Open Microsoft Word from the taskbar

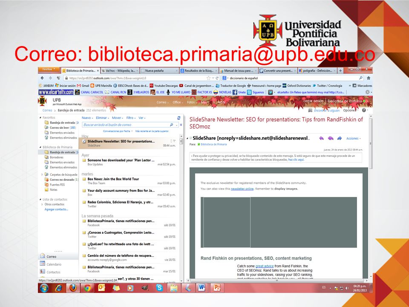coord(202,288)
